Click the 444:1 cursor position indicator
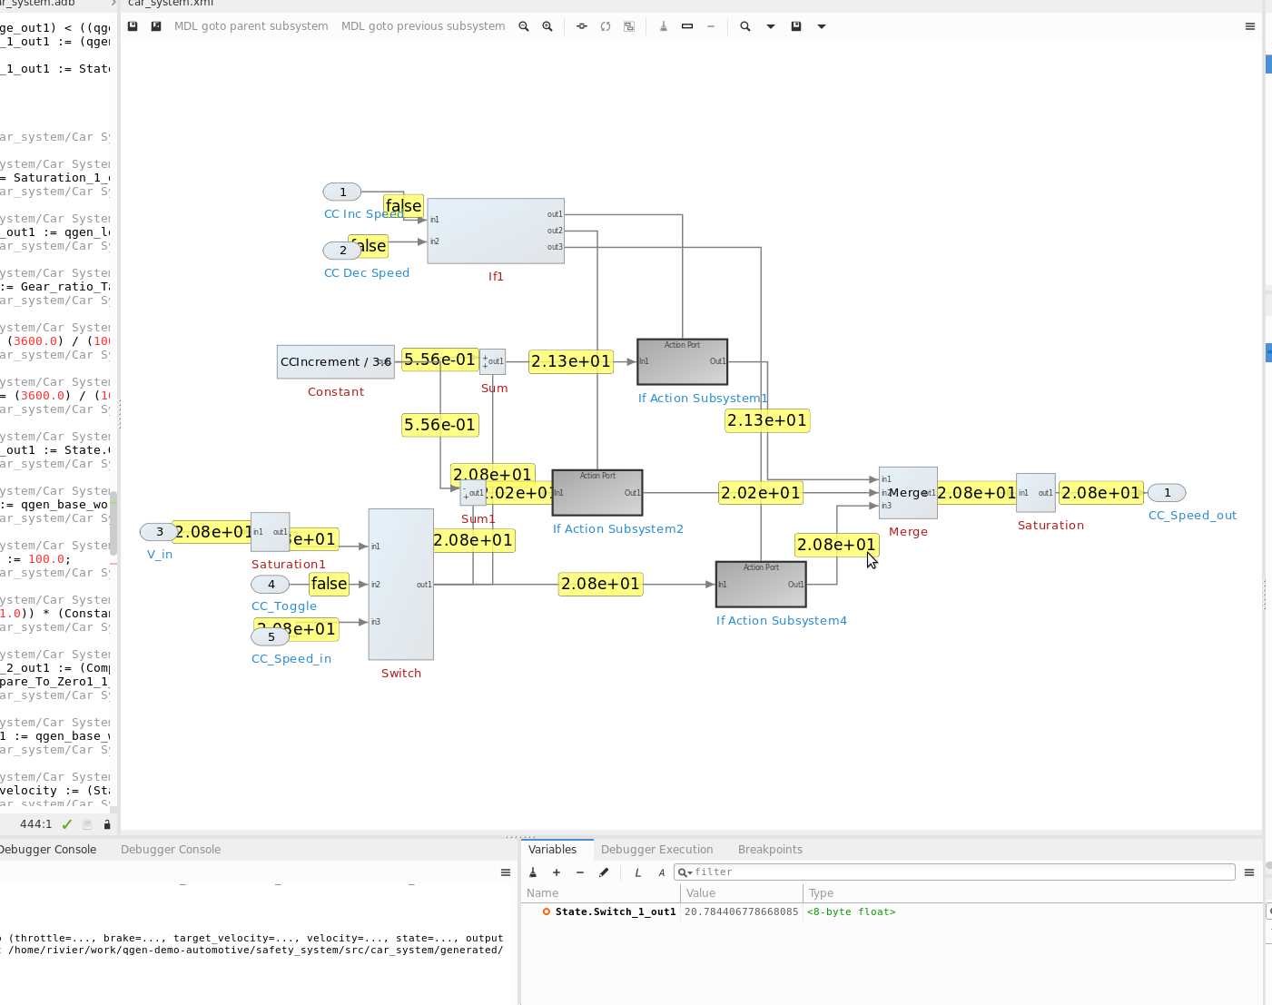 point(35,824)
